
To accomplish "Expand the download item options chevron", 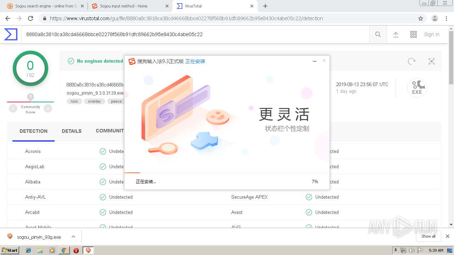I will coord(73,237).
